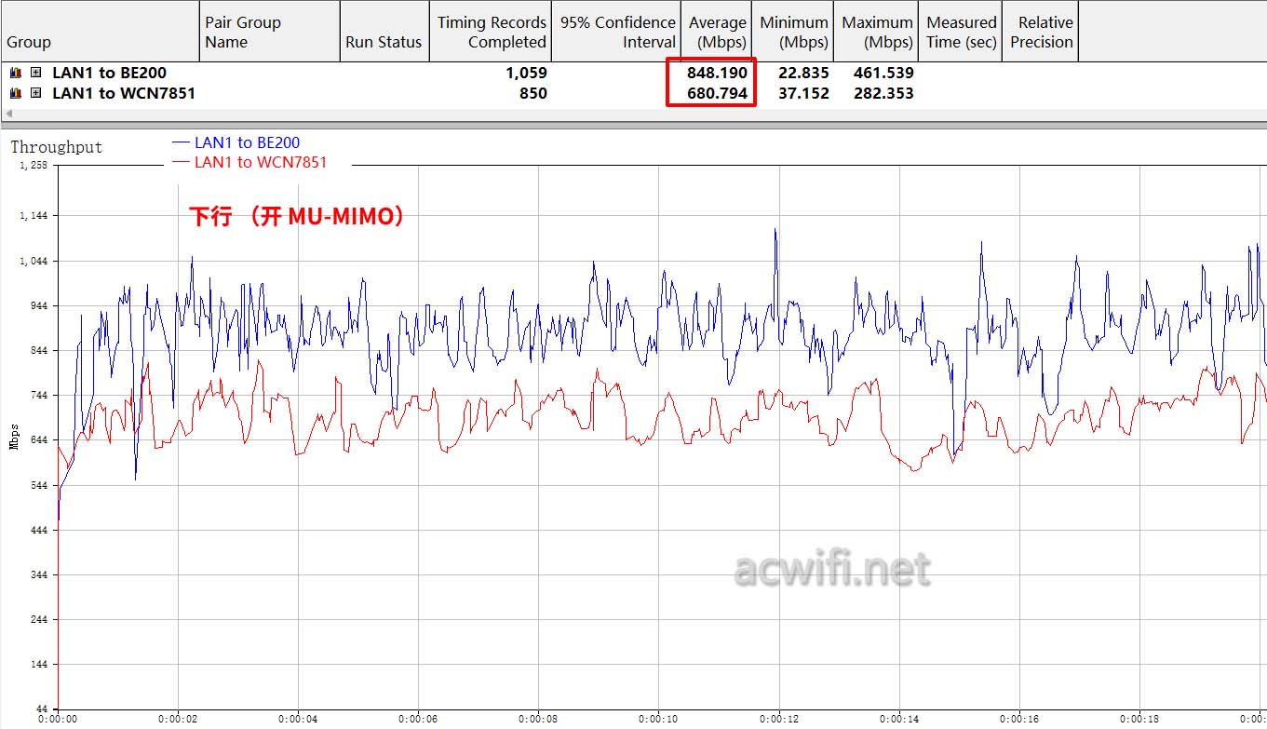
Task: Expand the LAN1 to WCN7851 group
Action: click(x=35, y=93)
